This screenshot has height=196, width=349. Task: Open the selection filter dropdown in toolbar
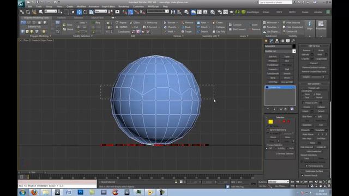[x=51, y=11]
